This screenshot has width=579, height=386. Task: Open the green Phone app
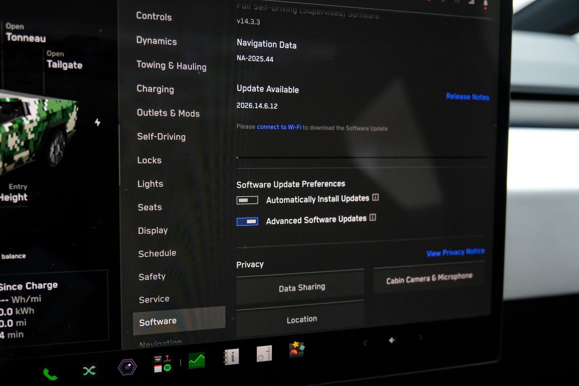point(50,374)
